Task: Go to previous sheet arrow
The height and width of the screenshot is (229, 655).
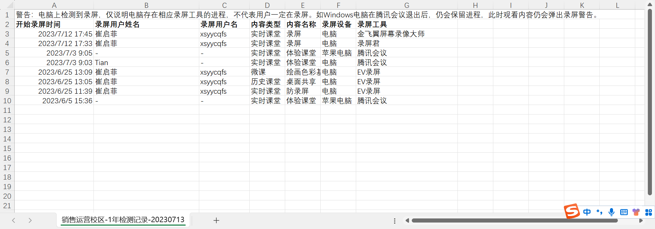Action: click(14, 220)
